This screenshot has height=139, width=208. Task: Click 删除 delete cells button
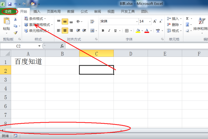pyautogui.click(x=174, y=25)
